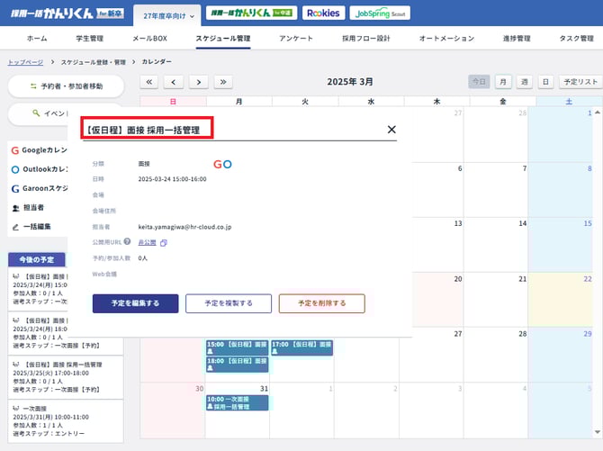The height and width of the screenshot is (451, 603).
Task: Switch calendar to 日 view
Action: (545, 82)
